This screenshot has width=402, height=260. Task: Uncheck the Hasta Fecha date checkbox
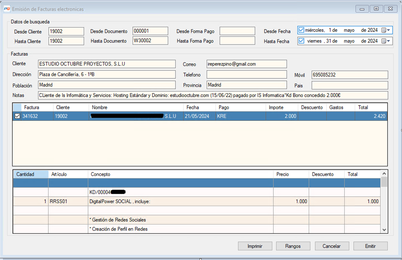click(301, 41)
